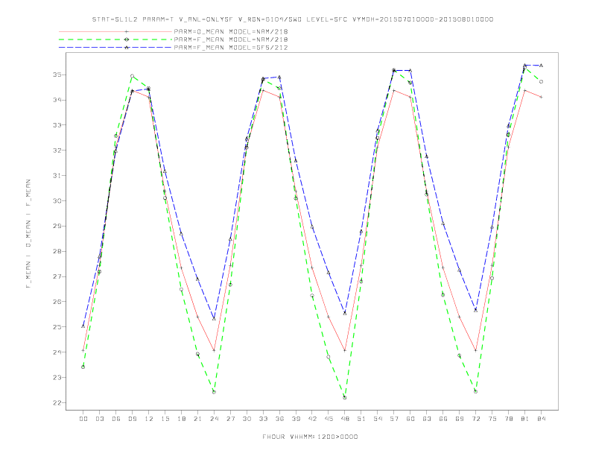This screenshot has height=456, width=590.
Task: Click x-axis tick label 09
Action: pyautogui.click(x=132, y=419)
